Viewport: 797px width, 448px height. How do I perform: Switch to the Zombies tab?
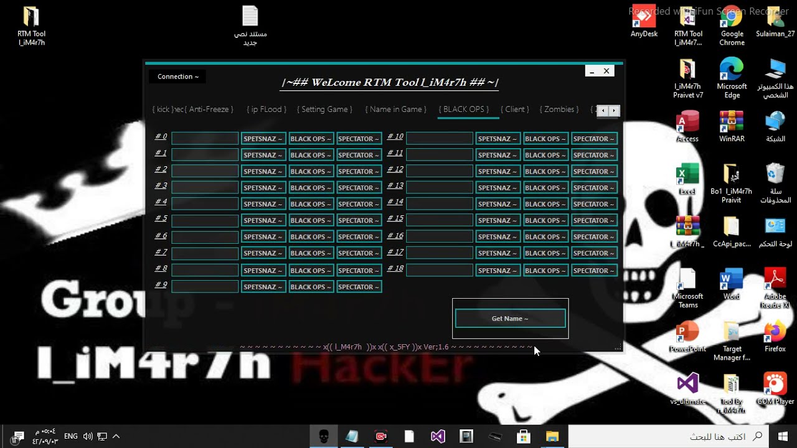pos(559,110)
